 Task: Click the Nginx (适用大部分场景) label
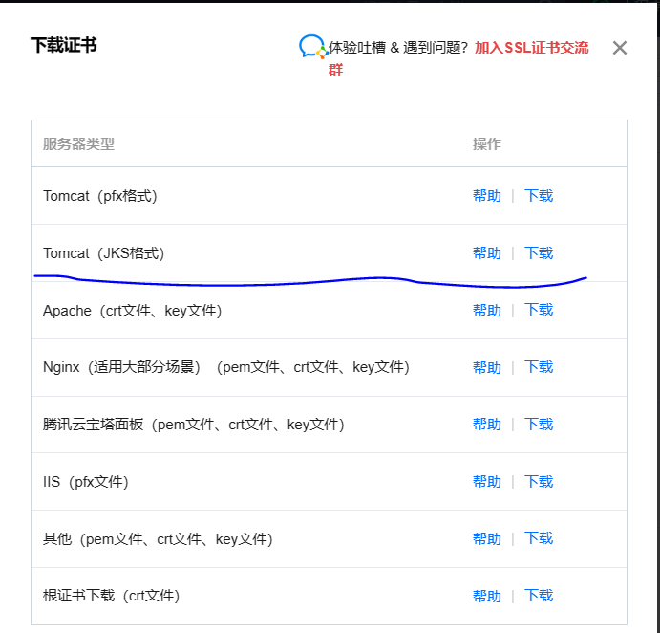(x=226, y=367)
